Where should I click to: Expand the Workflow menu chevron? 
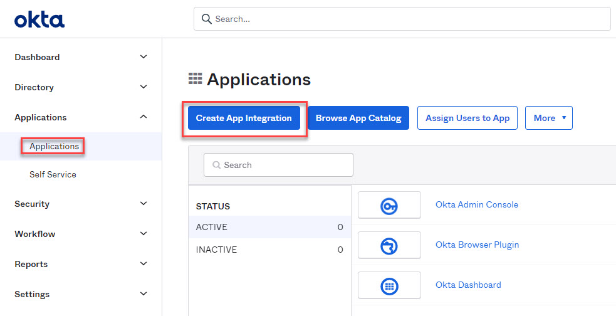click(x=144, y=233)
